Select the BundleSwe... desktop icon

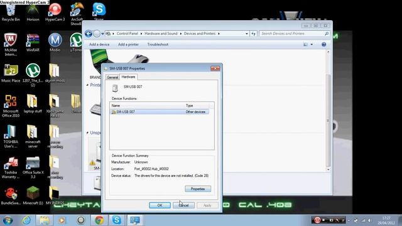click(x=11, y=196)
